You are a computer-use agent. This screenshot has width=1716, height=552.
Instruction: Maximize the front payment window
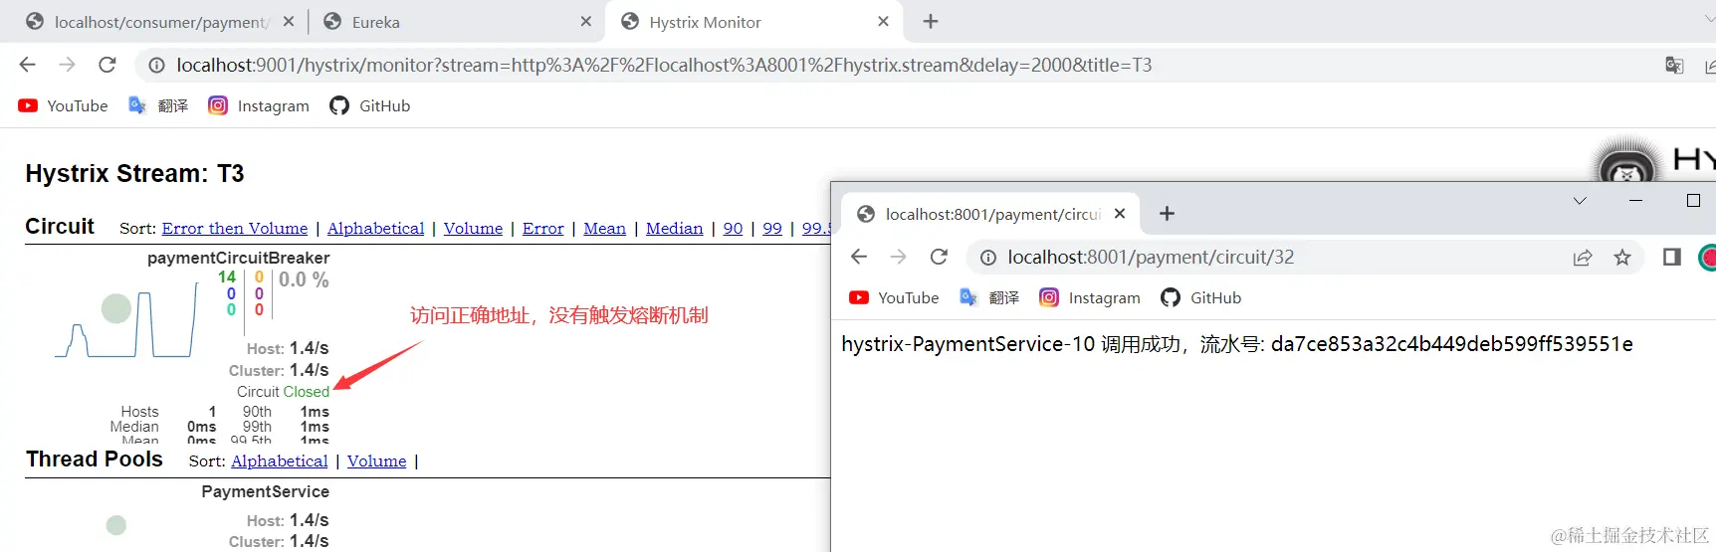tap(1693, 201)
